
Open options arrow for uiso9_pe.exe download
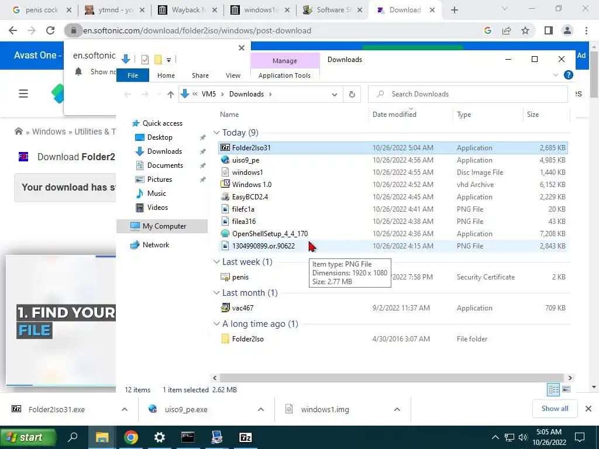click(x=261, y=409)
